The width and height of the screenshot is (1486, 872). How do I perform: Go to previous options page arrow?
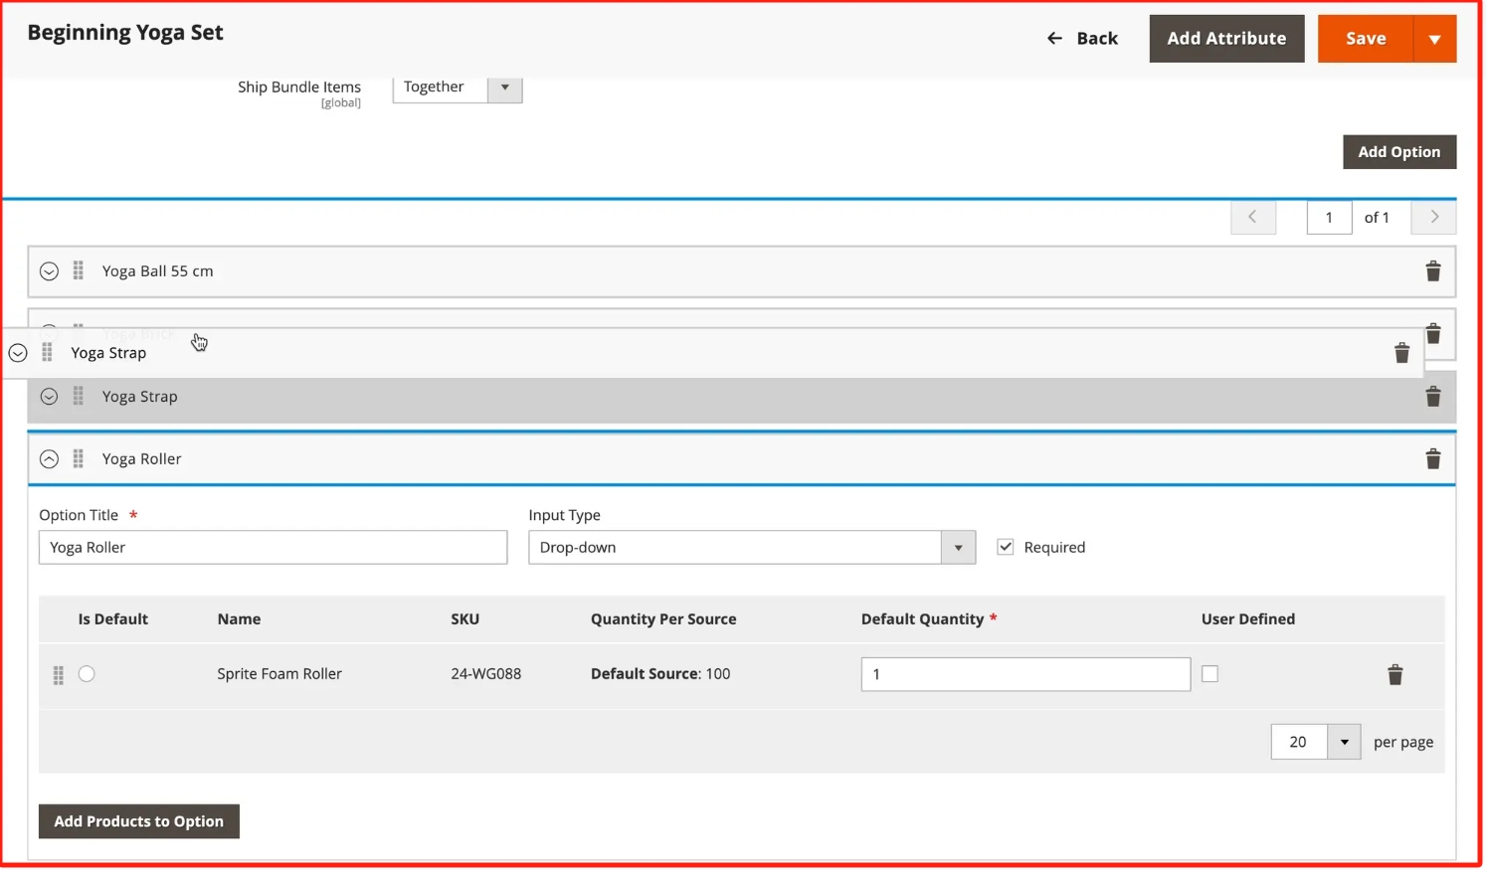pos(1252,217)
